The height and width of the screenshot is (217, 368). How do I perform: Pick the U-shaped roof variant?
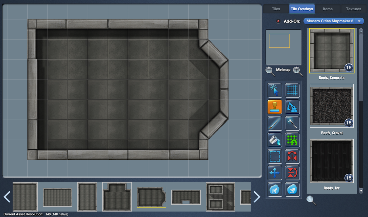[x=186, y=197]
